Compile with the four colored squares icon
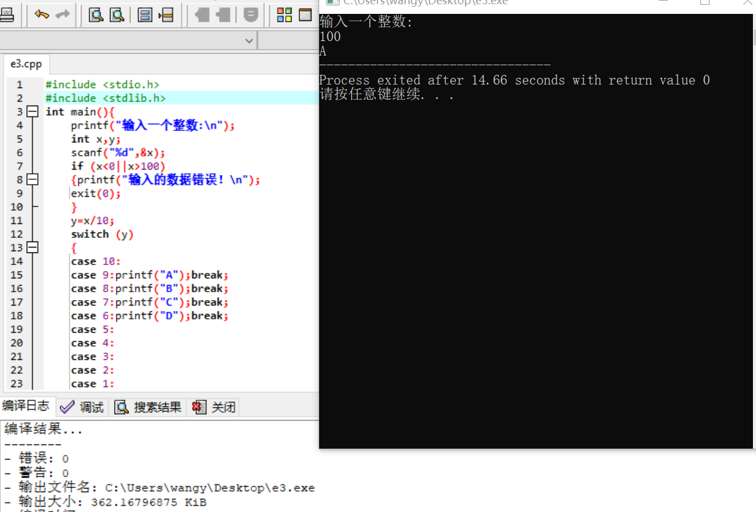Viewport: 756px width, 512px height. click(284, 14)
